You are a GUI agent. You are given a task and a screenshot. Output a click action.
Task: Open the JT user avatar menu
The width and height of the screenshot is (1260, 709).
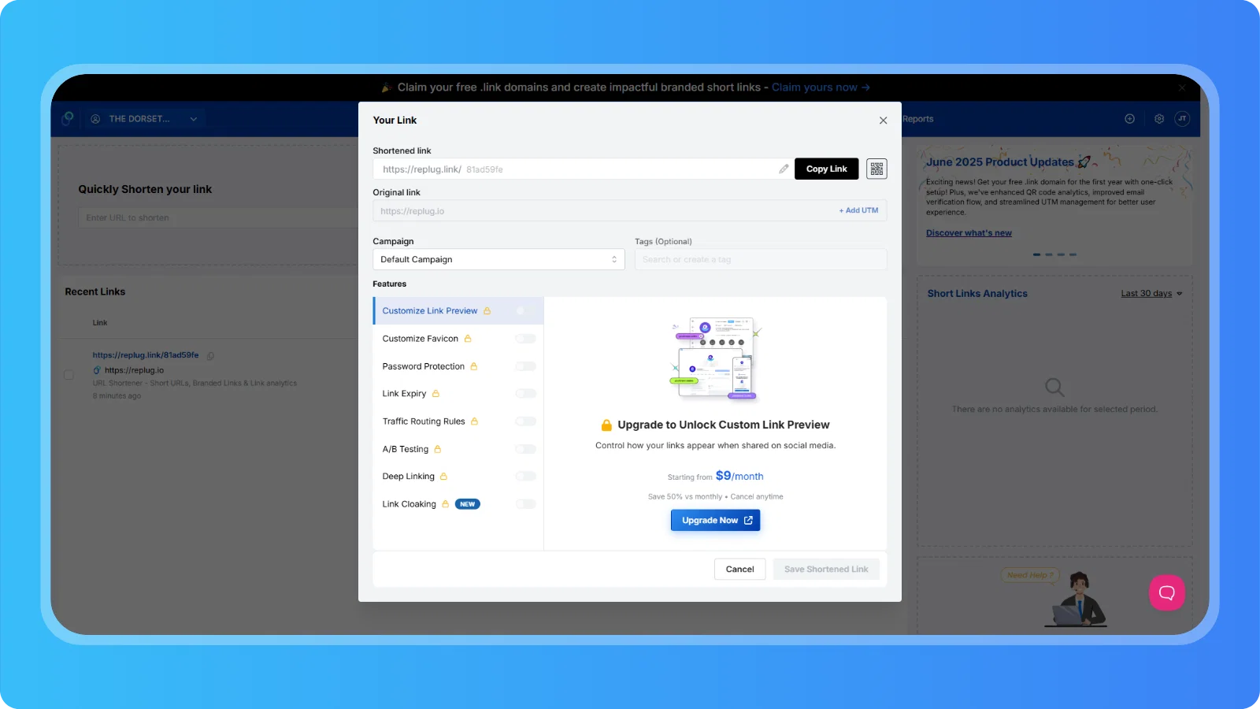pyautogui.click(x=1182, y=119)
